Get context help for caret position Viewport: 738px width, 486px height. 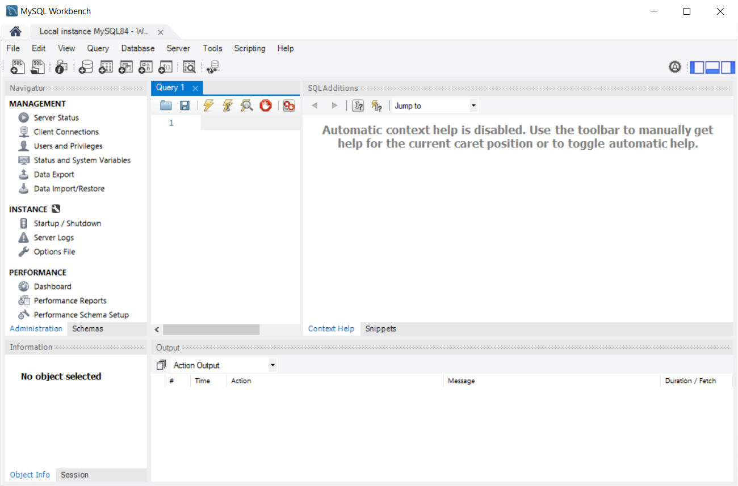click(x=358, y=105)
